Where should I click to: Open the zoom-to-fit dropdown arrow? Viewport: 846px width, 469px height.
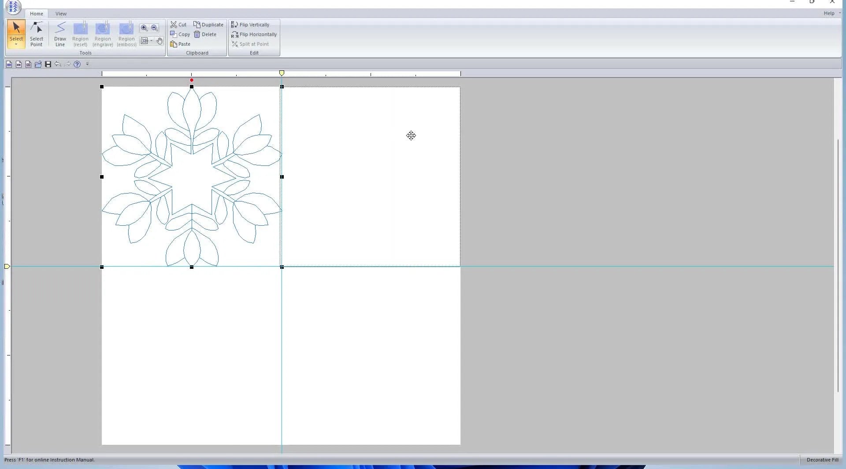pos(151,41)
